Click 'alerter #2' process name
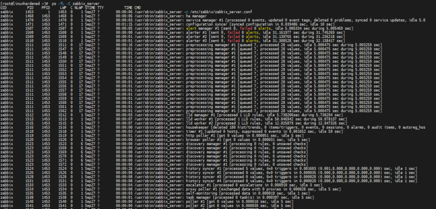 [x=196, y=37]
